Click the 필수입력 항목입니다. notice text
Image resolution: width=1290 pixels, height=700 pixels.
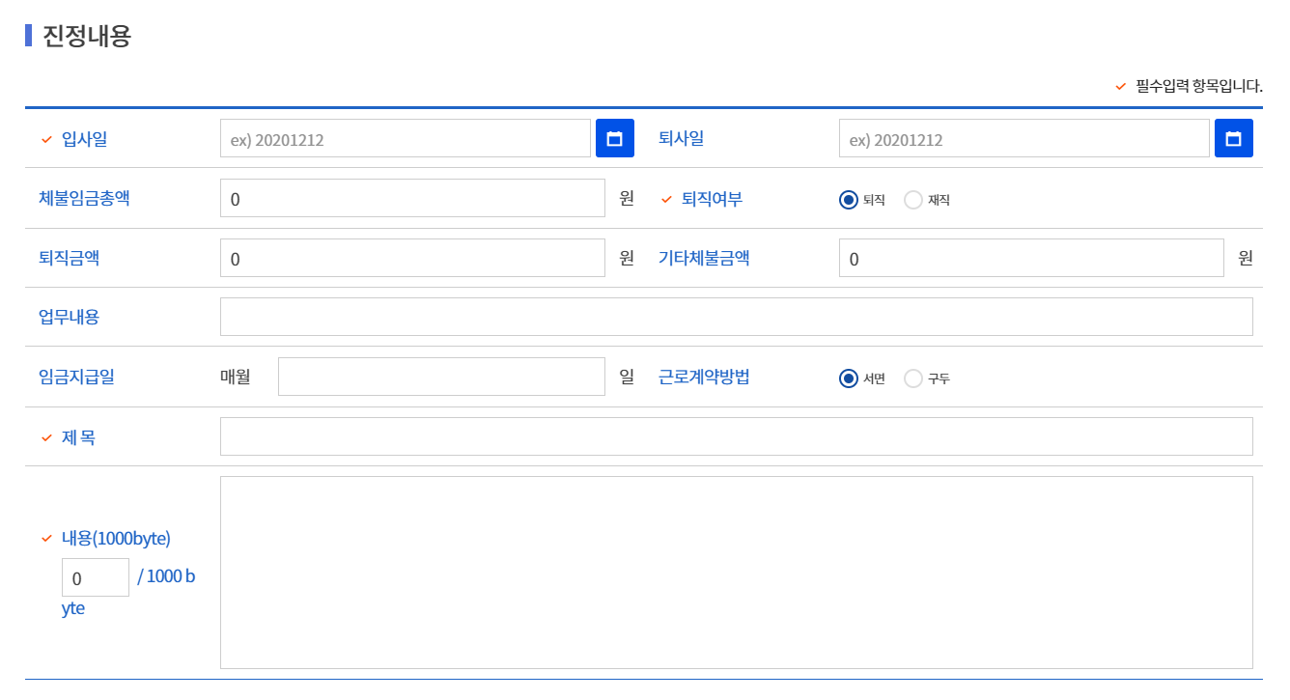(x=1199, y=86)
